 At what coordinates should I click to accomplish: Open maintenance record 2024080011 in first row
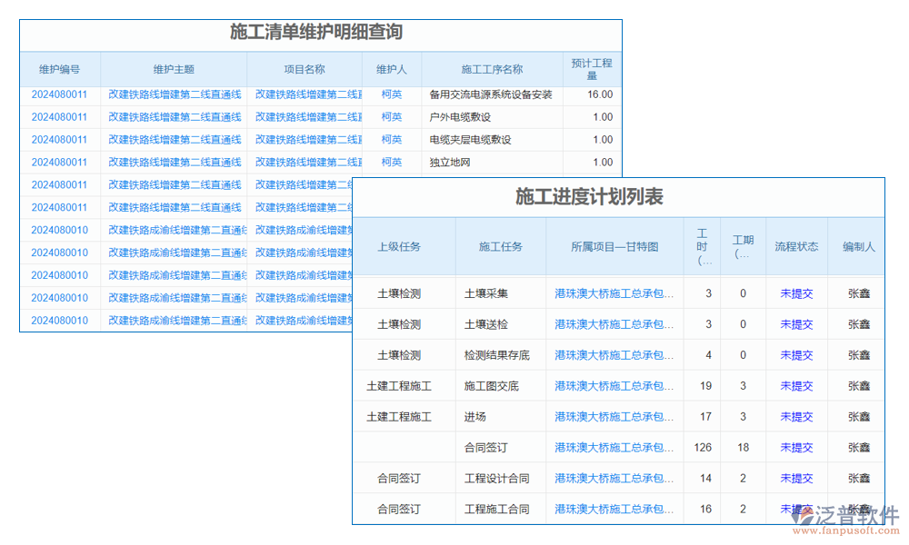click(x=60, y=94)
